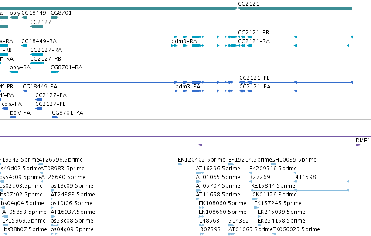Click the boly-PA protein label

point(20,113)
